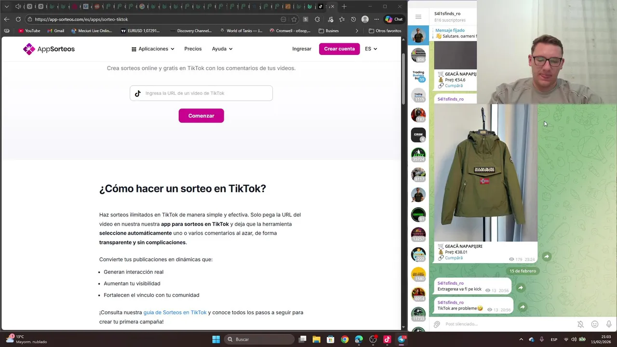The width and height of the screenshot is (617, 347).
Task: Open the Windows Start menu
Action: tap(216, 339)
